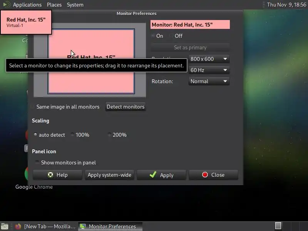Image resolution: width=308 pixels, height=231 pixels.
Task: Click the green checkmark icon on Apply
Action: pyautogui.click(x=153, y=174)
